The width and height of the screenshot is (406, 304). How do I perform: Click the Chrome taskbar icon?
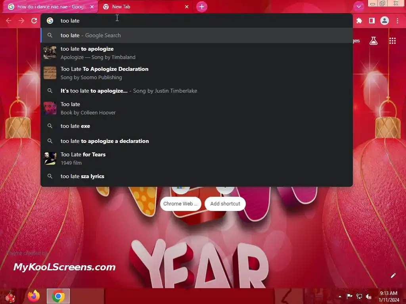point(58,296)
